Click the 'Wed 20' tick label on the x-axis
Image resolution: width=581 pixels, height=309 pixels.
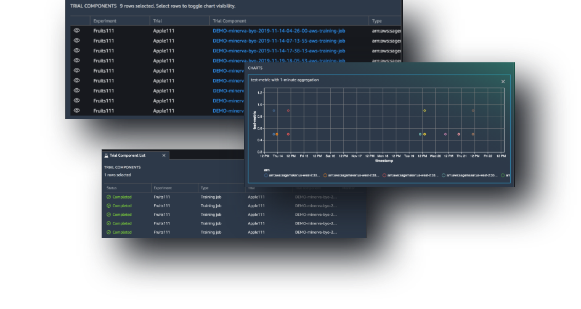point(436,156)
